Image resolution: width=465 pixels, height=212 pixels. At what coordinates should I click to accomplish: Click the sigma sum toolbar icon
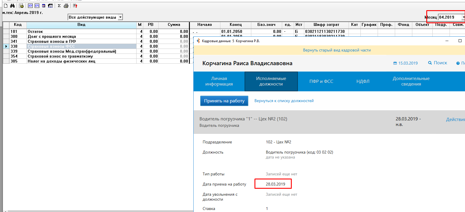pyautogui.click(x=59, y=6)
